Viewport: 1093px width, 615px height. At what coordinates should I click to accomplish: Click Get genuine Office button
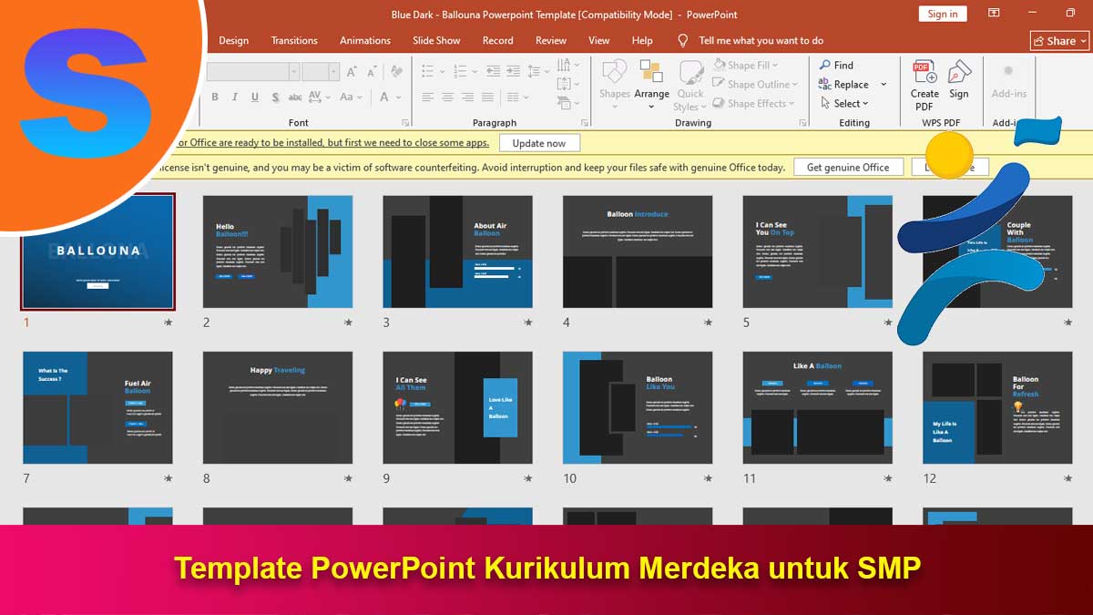coord(848,167)
